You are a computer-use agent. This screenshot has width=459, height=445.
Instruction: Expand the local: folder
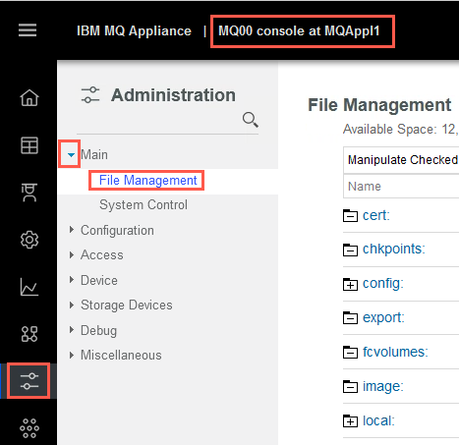click(x=350, y=420)
